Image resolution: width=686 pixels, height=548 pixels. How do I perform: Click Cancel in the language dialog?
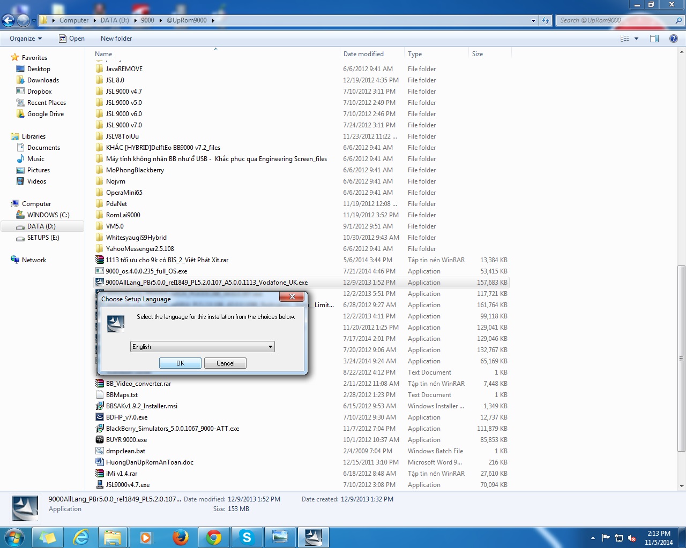click(x=225, y=363)
